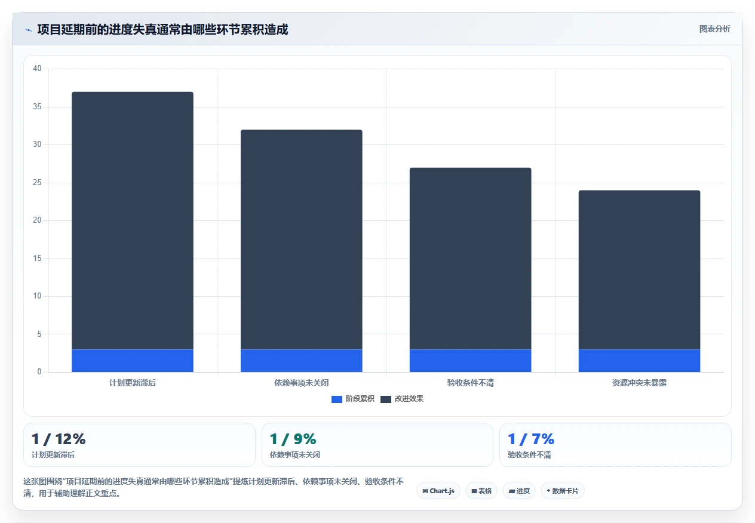The image size is (755, 523).
Task: Click the square icon inside the 表格 chip
Action: click(474, 491)
